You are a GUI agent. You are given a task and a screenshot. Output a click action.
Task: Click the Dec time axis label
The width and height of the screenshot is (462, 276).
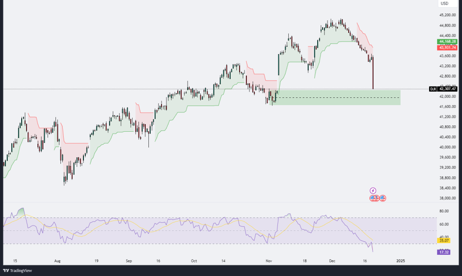coord(332,261)
